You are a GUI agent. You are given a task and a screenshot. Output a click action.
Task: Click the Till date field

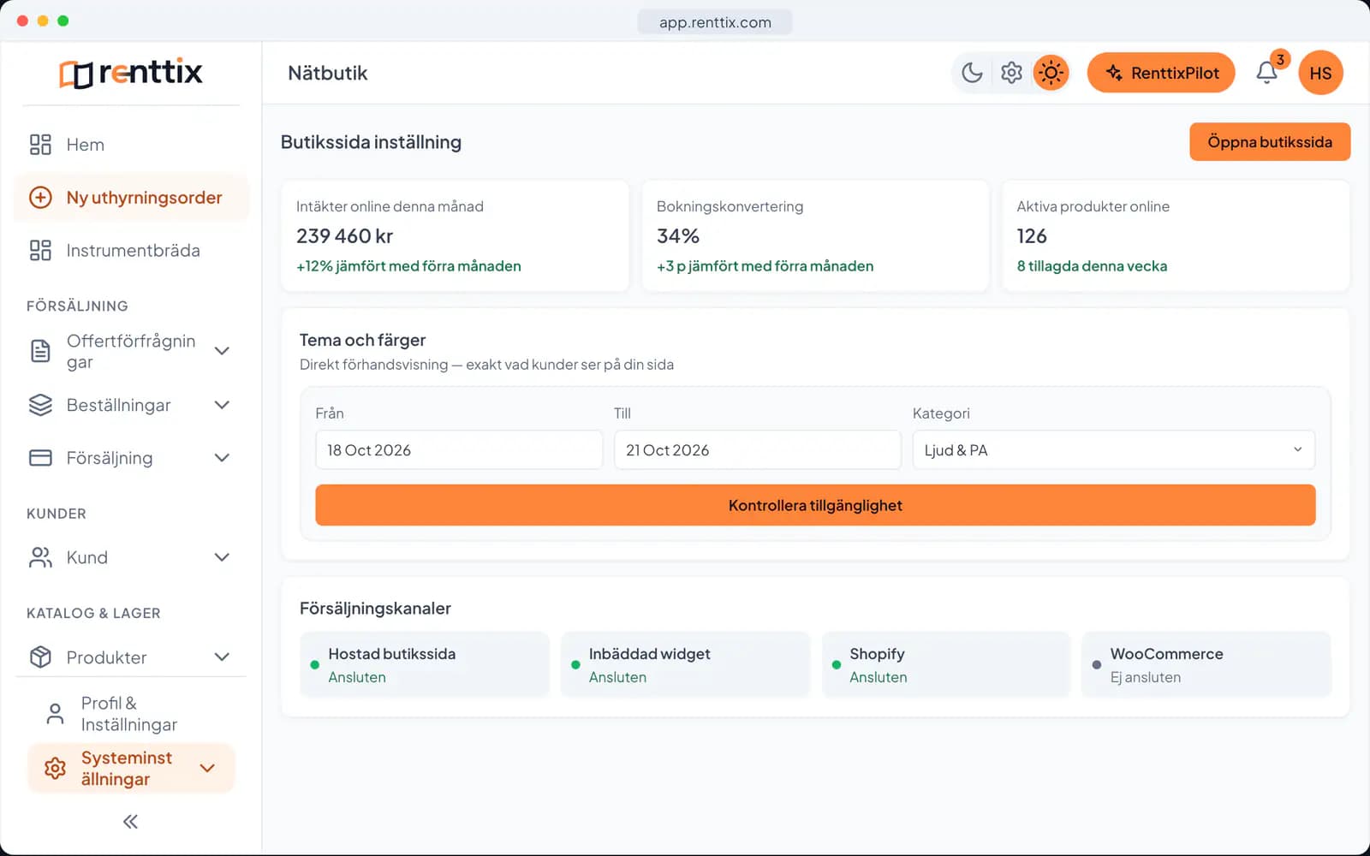pyautogui.click(x=758, y=450)
